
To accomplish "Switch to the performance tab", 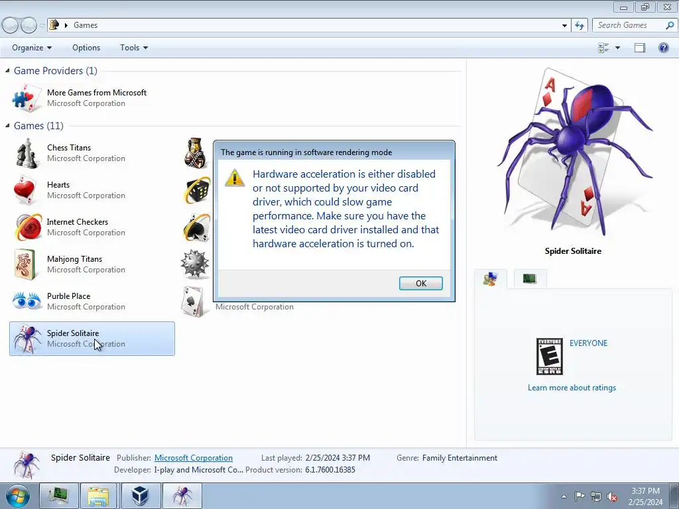I will [x=530, y=279].
